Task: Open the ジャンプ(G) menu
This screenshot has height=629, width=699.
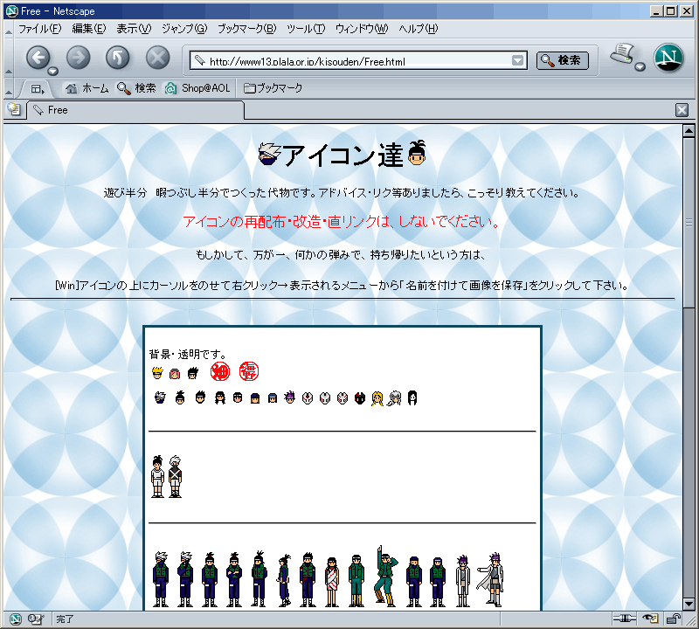Action: (184, 29)
